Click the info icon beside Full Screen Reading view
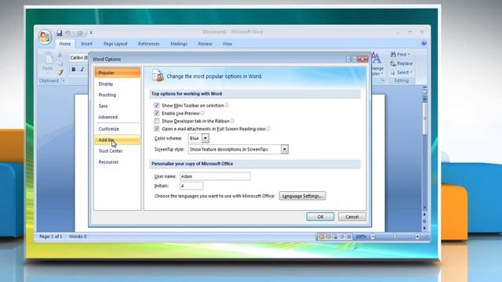The height and width of the screenshot is (282, 502). click(x=268, y=128)
